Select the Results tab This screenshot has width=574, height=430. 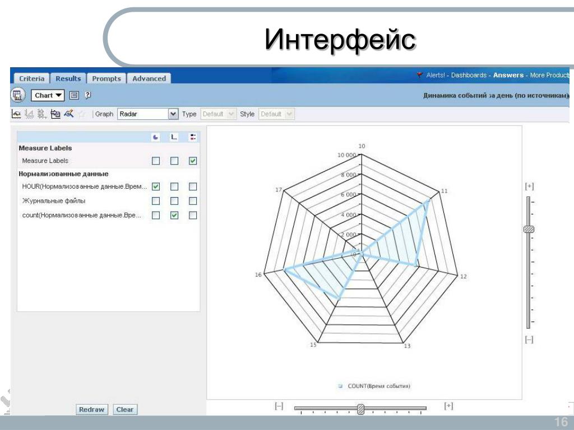pos(68,78)
